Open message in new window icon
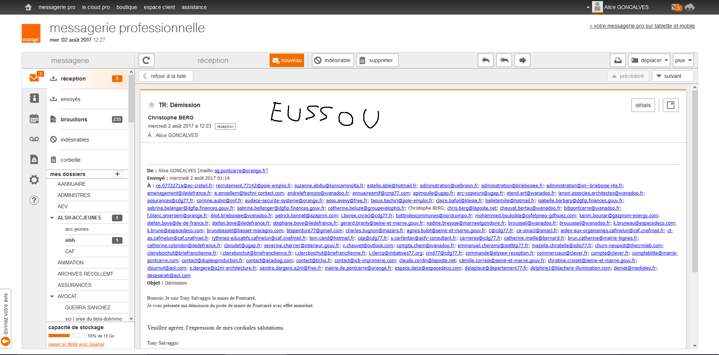Image resolution: width=719 pixels, height=355 pixels. (x=670, y=105)
